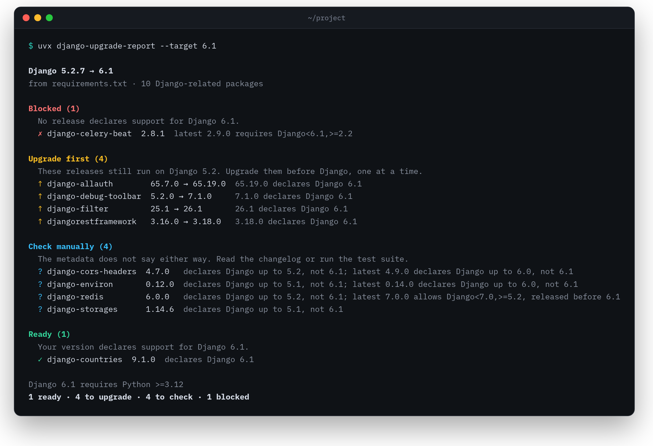This screenshot has height=446, width=653.
Task: Click the package name 'django-storages'
Action: [82, 309]
